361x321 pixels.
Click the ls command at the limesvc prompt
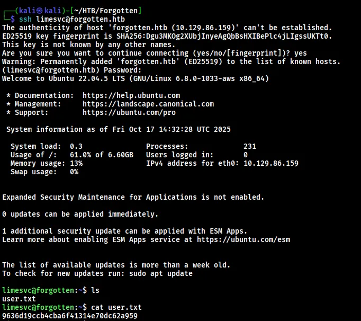tap(95, 290)
